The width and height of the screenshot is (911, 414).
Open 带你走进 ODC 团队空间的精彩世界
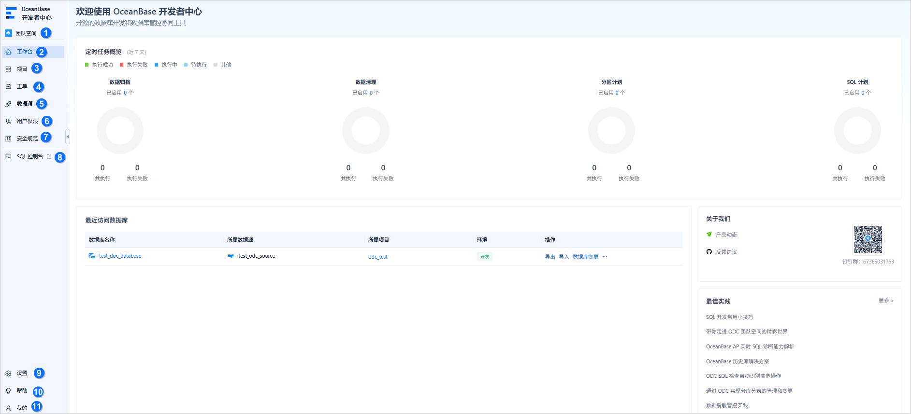[747, 331]
